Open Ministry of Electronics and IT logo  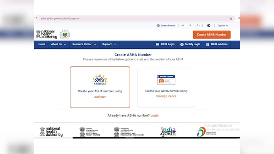click(129, 132)
